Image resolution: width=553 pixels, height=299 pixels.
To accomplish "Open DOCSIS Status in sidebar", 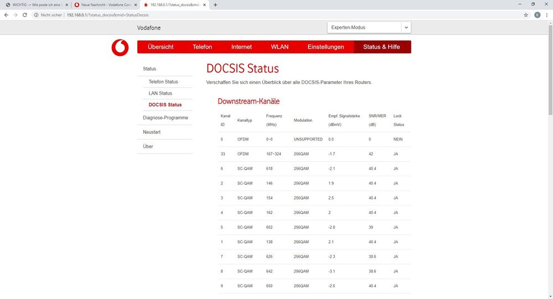I will coord(165,105).
